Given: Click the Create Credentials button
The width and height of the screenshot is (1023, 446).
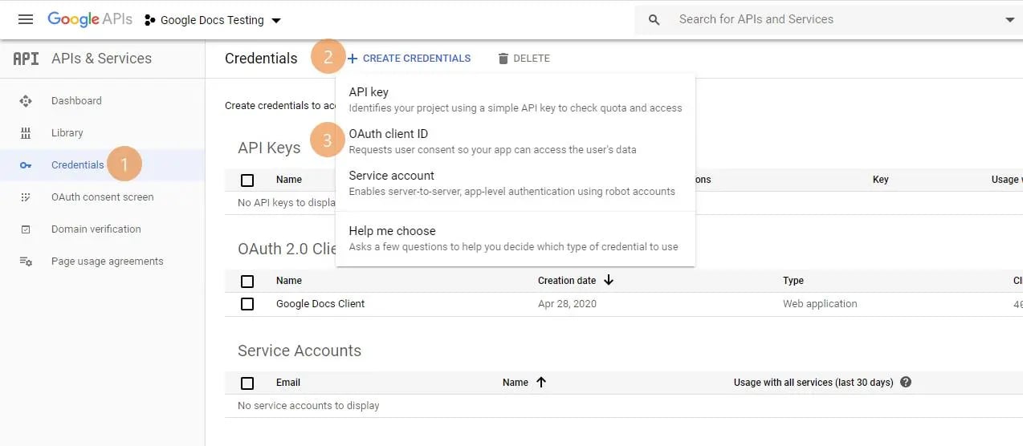Looking at the screenshot, I should 409,59.
